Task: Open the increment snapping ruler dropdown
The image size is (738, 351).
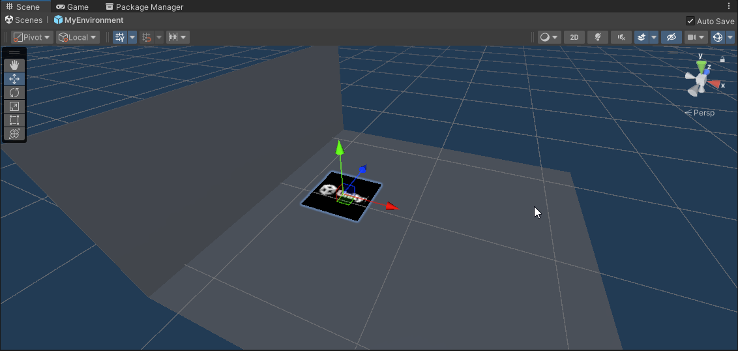Action: (178, 37)
